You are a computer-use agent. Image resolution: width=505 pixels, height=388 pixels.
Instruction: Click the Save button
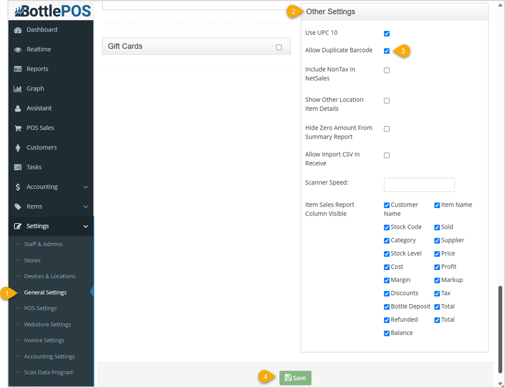coord(295,377)
